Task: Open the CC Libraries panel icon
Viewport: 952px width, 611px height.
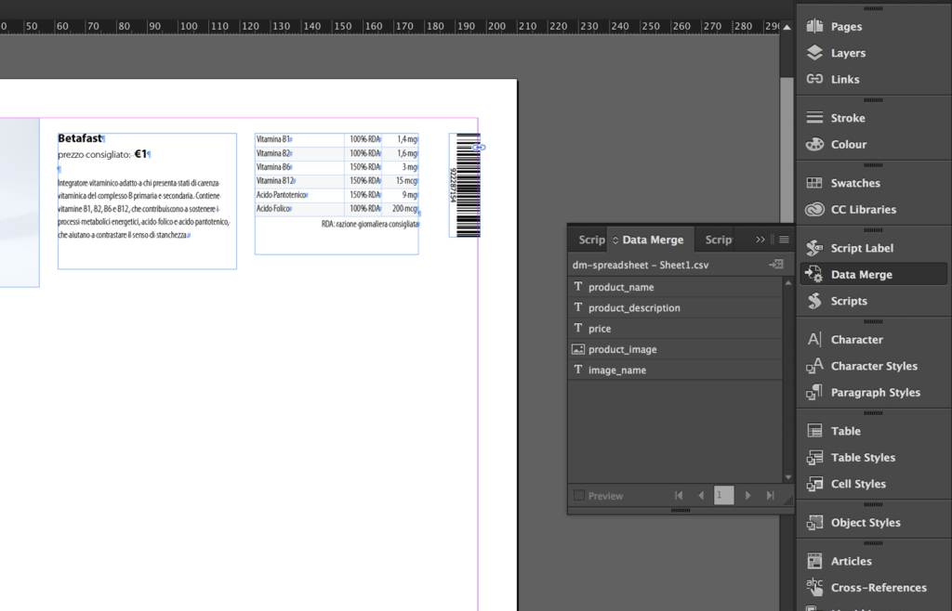Action: [x=814, y=209]
